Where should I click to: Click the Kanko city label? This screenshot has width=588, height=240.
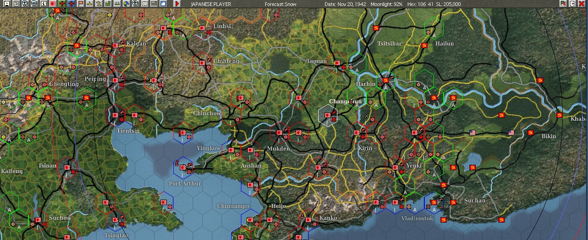[328, 218]
